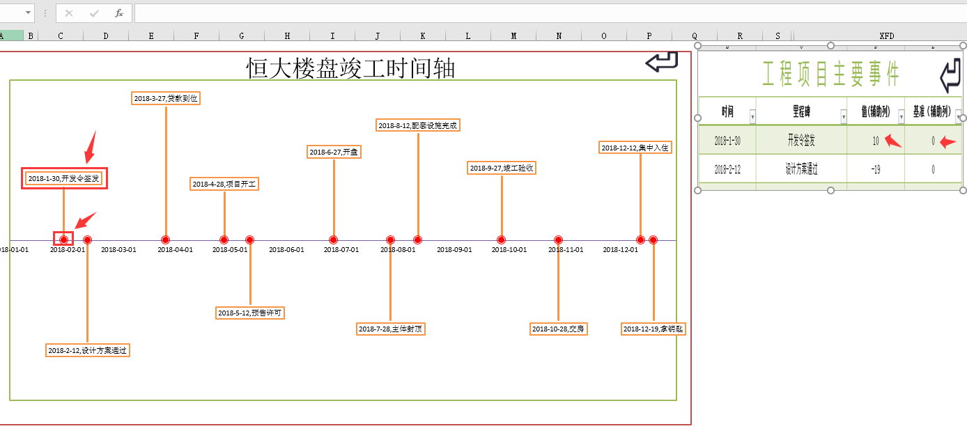Select the 2018-8-12,配套设施完成 data label

pyautogui.click(x=419, y=125)
